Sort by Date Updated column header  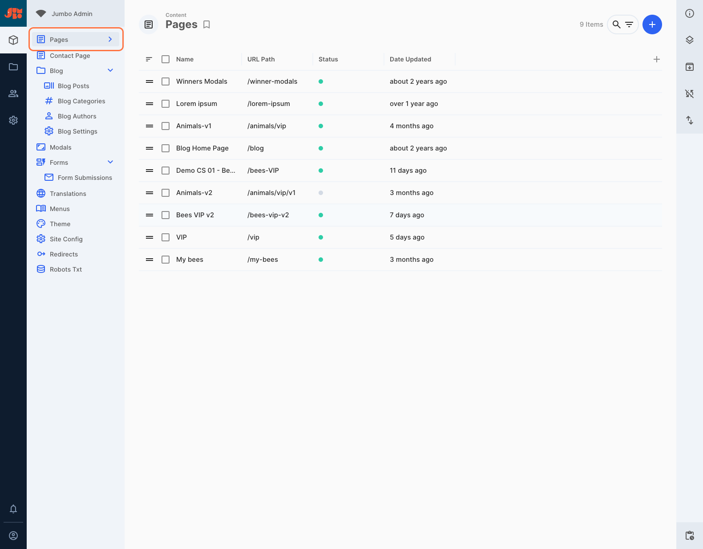coord(410,59)
